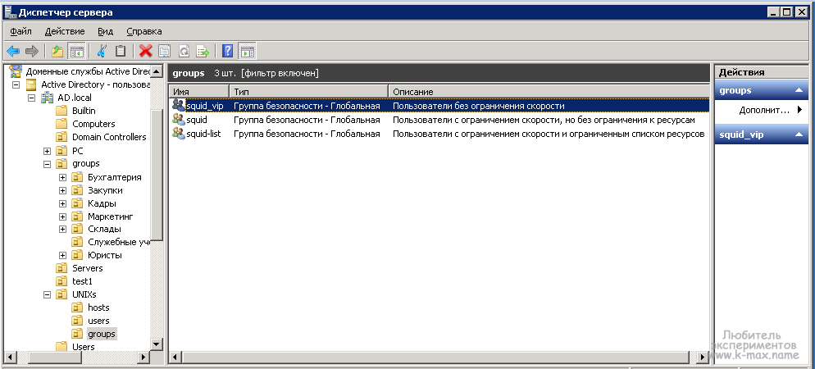The width and height of the screenshot is (815, 369).
Task: Click the Paste clipboard icon
Action: click(121, 51)
